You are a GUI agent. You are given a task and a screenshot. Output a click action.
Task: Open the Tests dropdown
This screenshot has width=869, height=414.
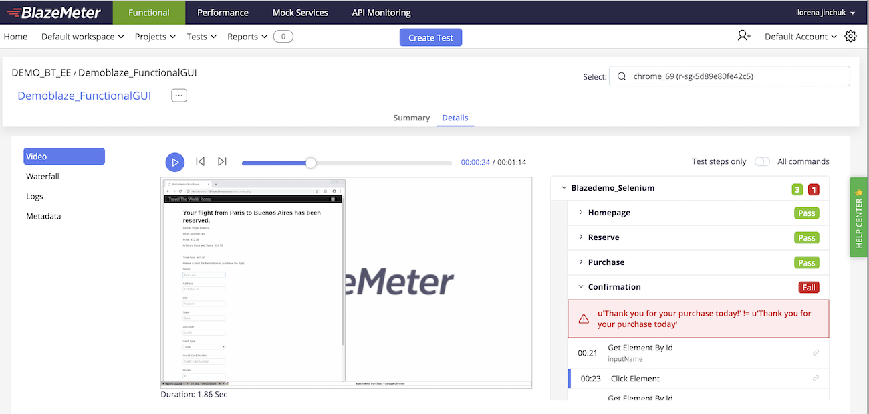202,37
